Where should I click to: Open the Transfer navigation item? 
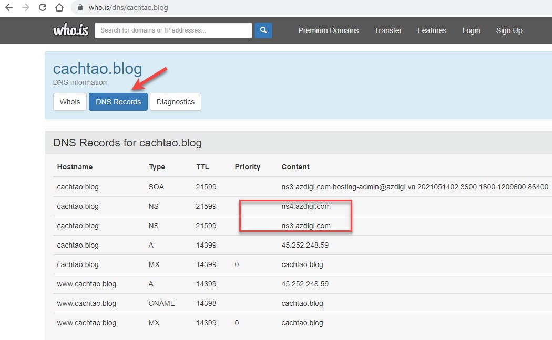point(388,30)
